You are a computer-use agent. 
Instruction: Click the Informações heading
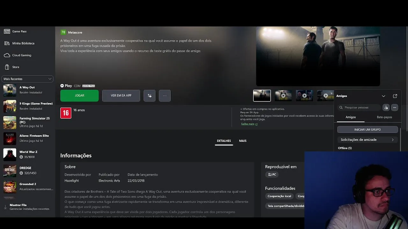pyautogui.click(x=76, y=156)
